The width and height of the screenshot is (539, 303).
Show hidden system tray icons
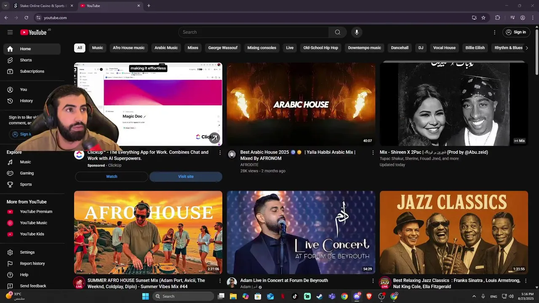[x=474, y=296]
